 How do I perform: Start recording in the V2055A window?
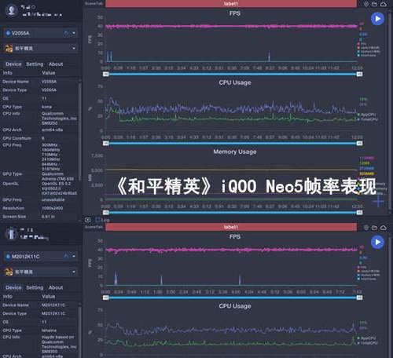[x=377, y=19]
